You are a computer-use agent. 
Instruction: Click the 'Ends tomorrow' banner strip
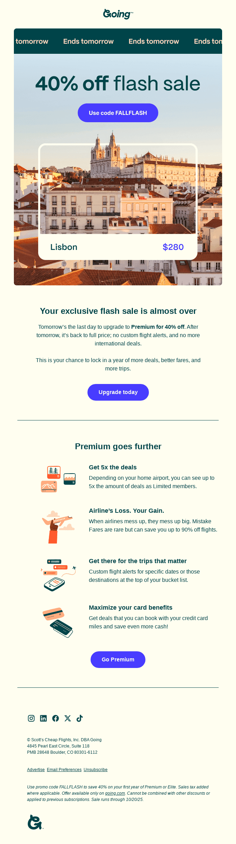click(118, 41)
